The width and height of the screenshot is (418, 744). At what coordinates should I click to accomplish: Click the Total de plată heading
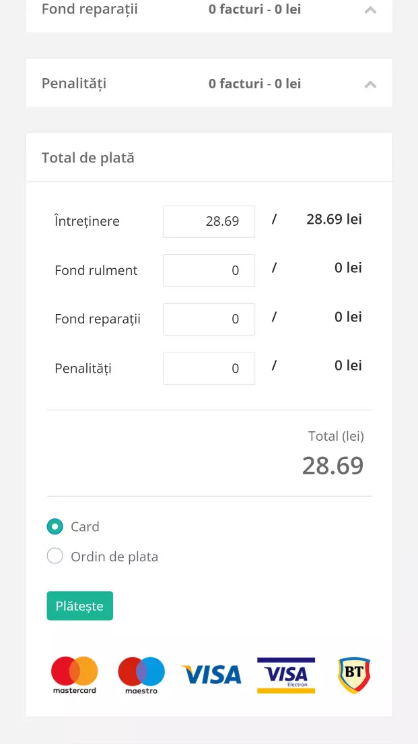tap(88, 158)
